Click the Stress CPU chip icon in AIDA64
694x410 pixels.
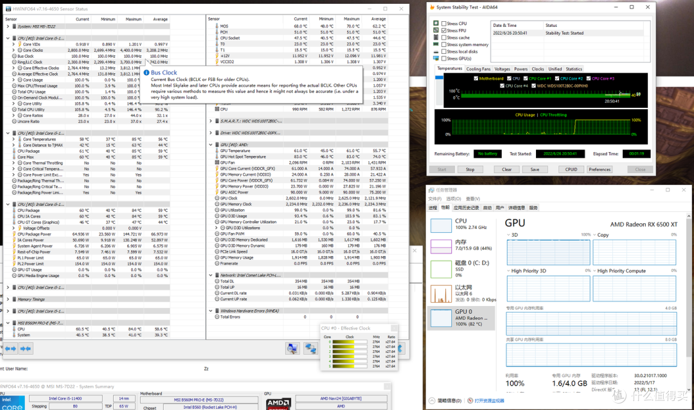click(436, 23)
